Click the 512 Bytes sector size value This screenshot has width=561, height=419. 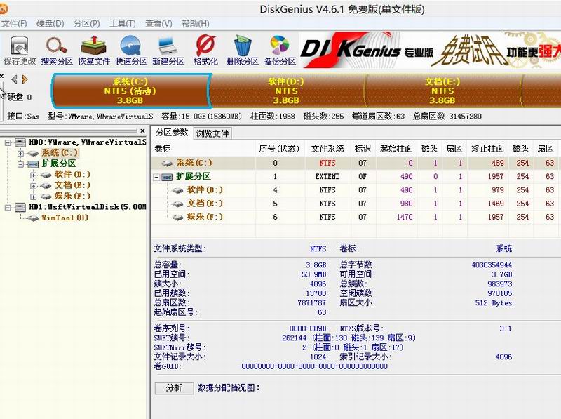494,302
